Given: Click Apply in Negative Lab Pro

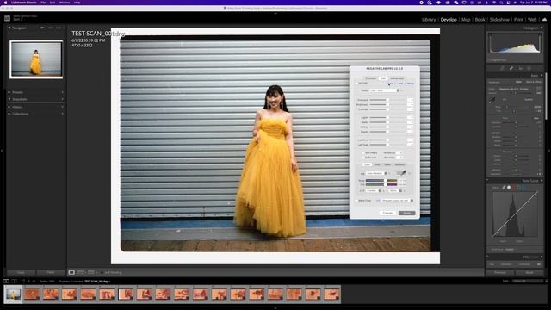Looking at the screenshot, I should point(406,213).
